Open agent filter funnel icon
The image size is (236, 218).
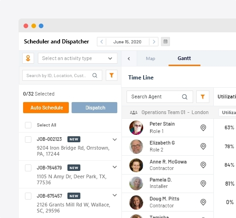tap(203, 97)
